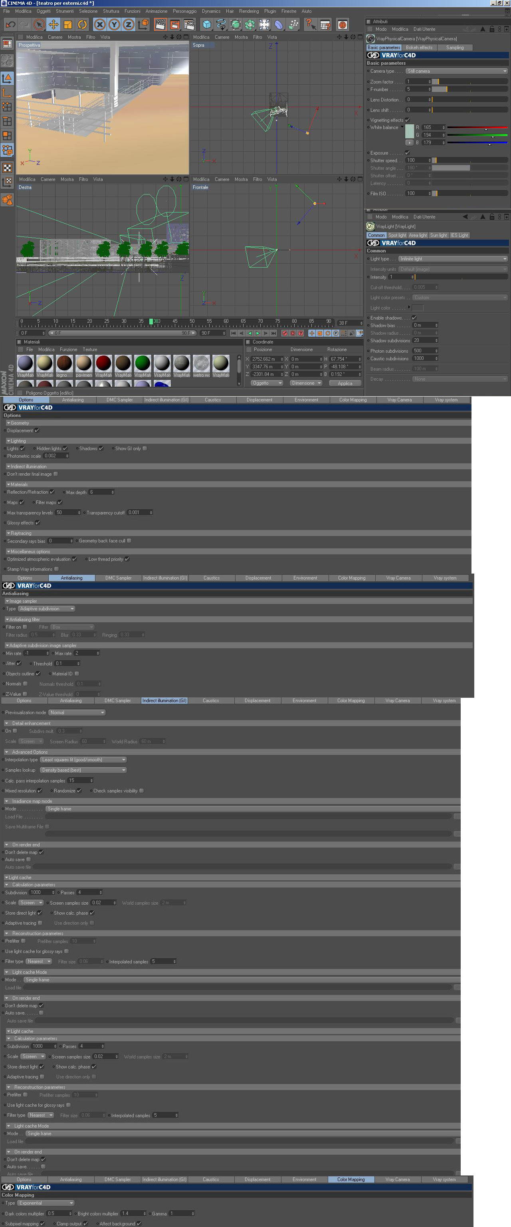511x1227 pixels.
Task: Open the Color Mapping Type Exponential dropdown
Action: point(46,1203)
